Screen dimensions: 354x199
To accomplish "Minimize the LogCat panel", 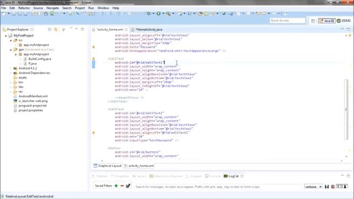I will (342, 175).
